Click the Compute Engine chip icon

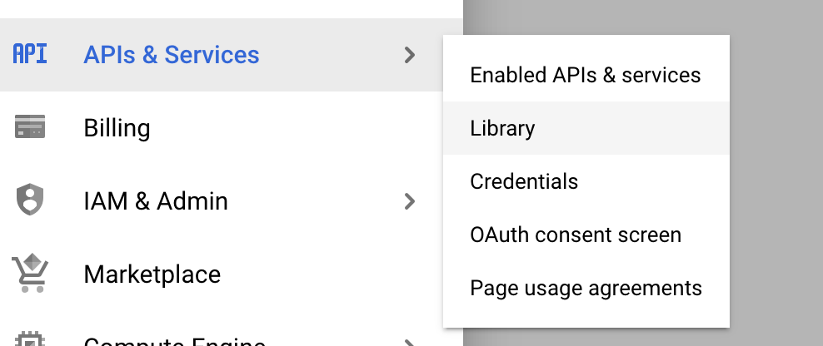pos(30,340)
